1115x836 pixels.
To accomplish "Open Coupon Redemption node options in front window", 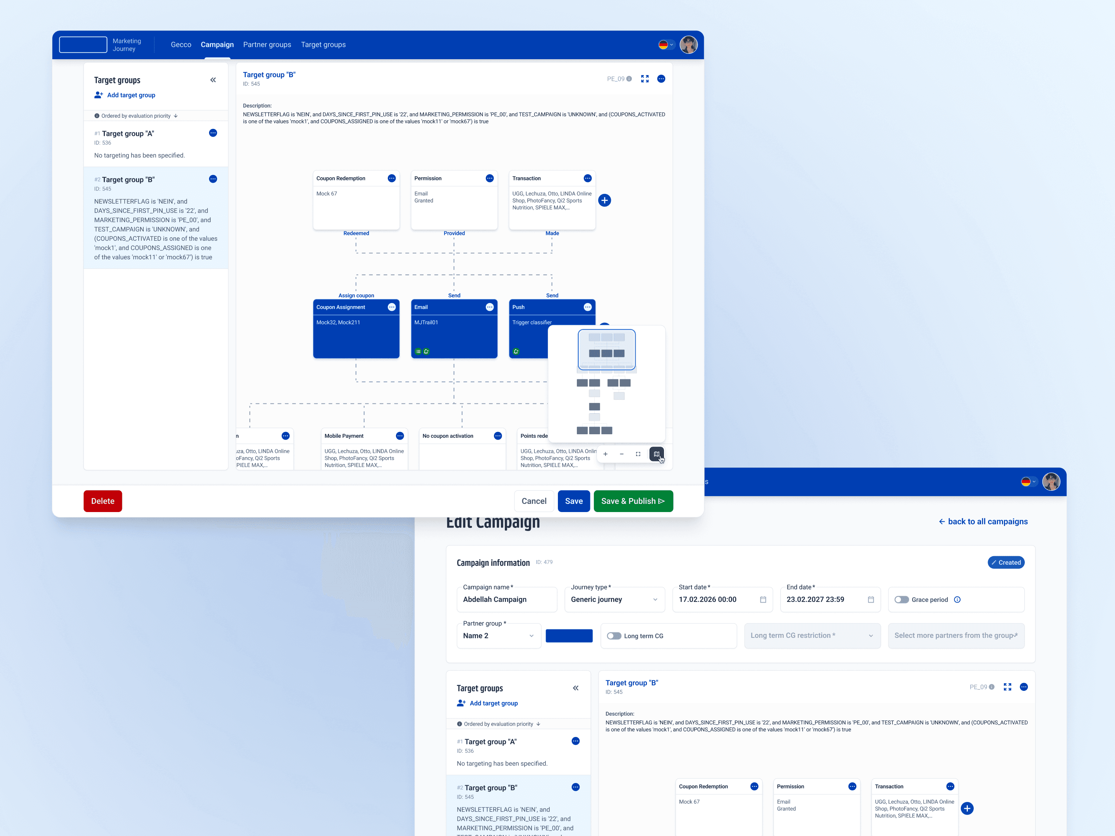I will [392, 178].
